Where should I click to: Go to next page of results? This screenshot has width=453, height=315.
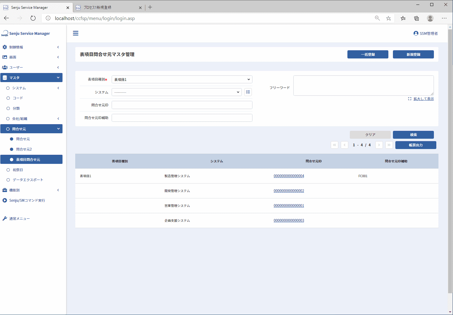coord(379,145)
